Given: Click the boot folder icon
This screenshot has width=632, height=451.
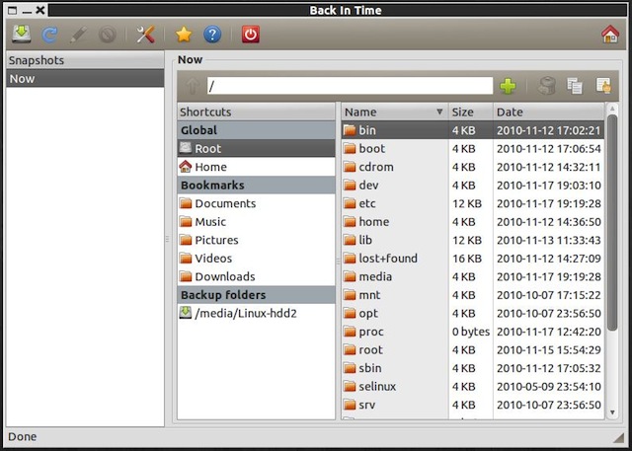Looking at the screenshot, I should 350,149.
